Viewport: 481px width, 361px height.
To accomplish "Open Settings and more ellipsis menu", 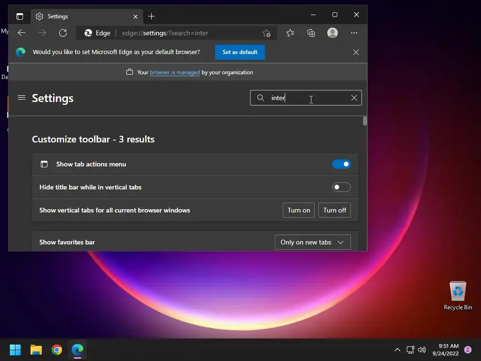I will [x=354, y=33].
